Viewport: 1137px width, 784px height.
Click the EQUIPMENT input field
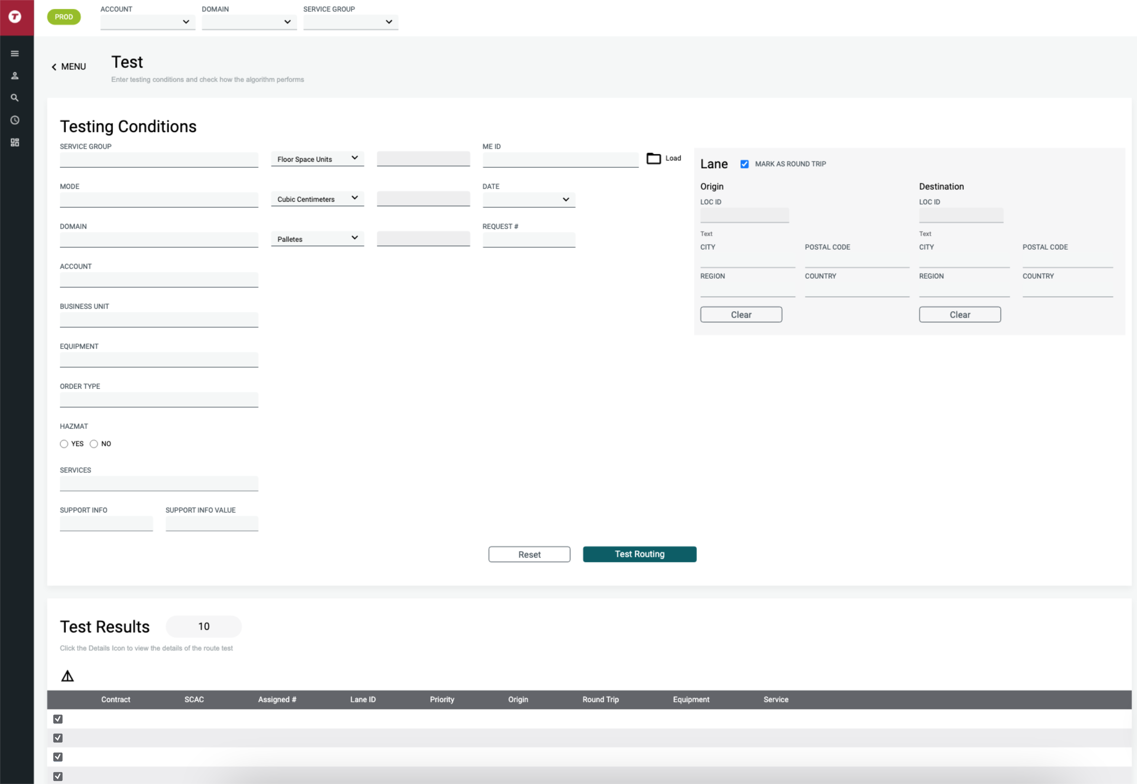(x=159, y=360)
